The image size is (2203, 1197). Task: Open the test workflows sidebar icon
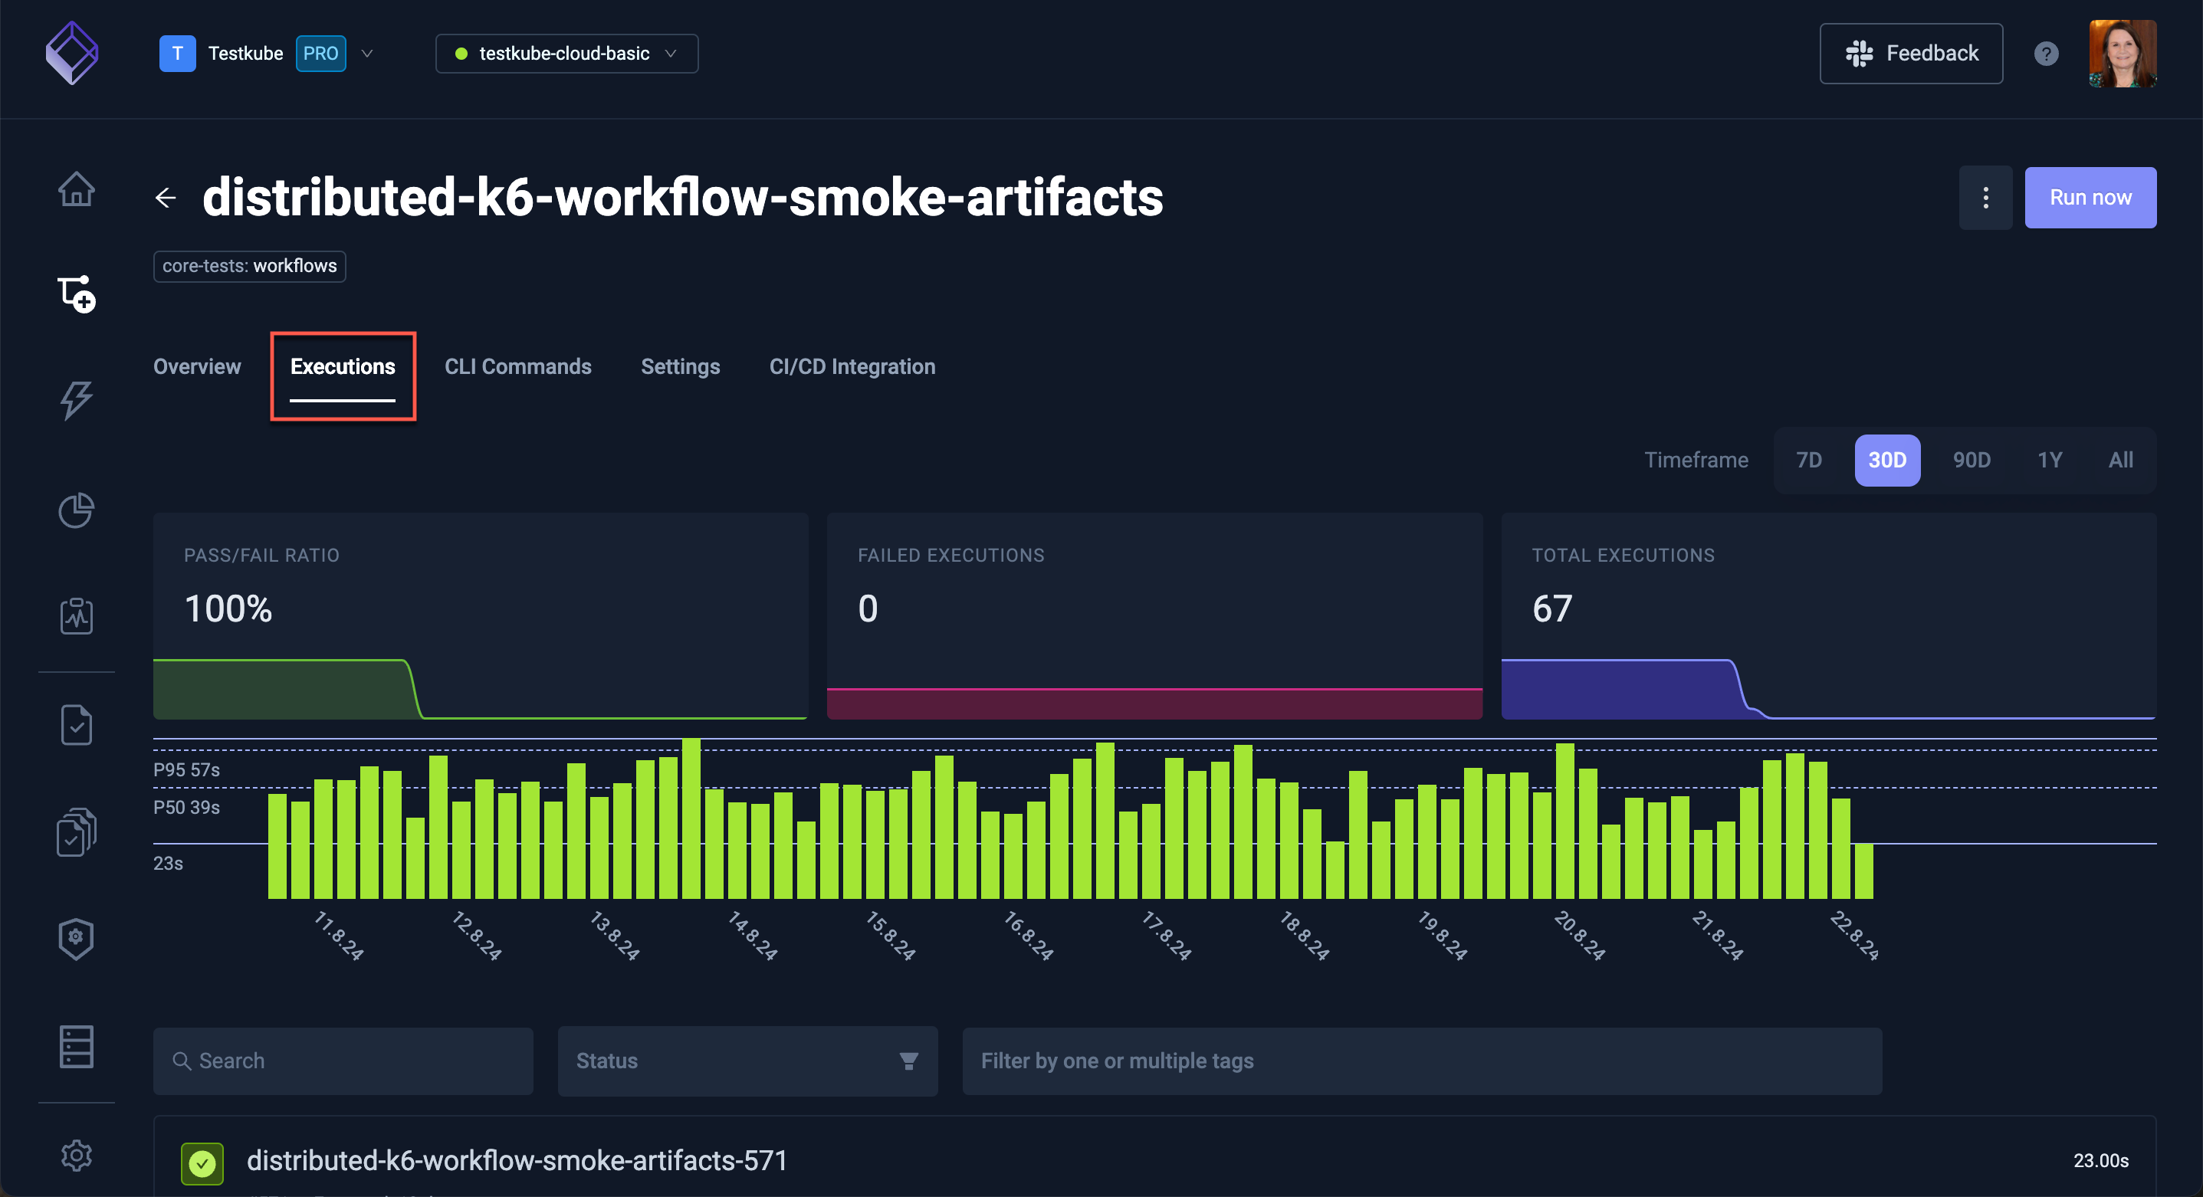click(76, 294)
